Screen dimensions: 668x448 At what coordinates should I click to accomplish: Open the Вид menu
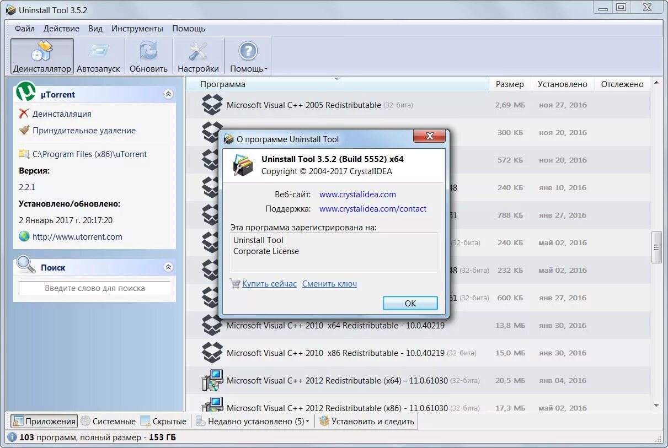95,29
